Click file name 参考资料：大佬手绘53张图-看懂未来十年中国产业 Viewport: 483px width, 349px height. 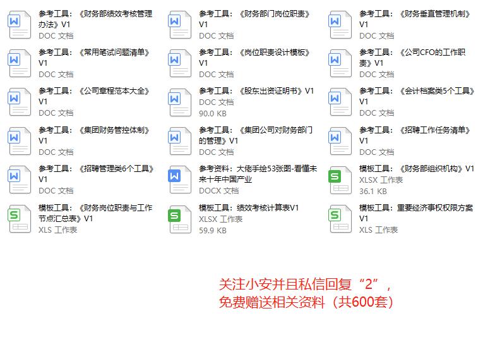(258, 174)
